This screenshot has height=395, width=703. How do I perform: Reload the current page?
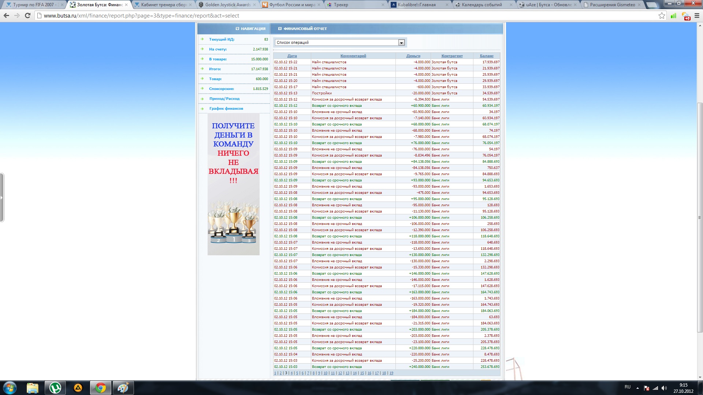pyautogui.click(x=27, y=16)
